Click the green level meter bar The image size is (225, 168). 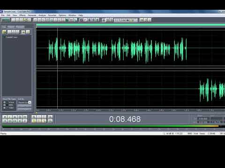click(111, 126)
